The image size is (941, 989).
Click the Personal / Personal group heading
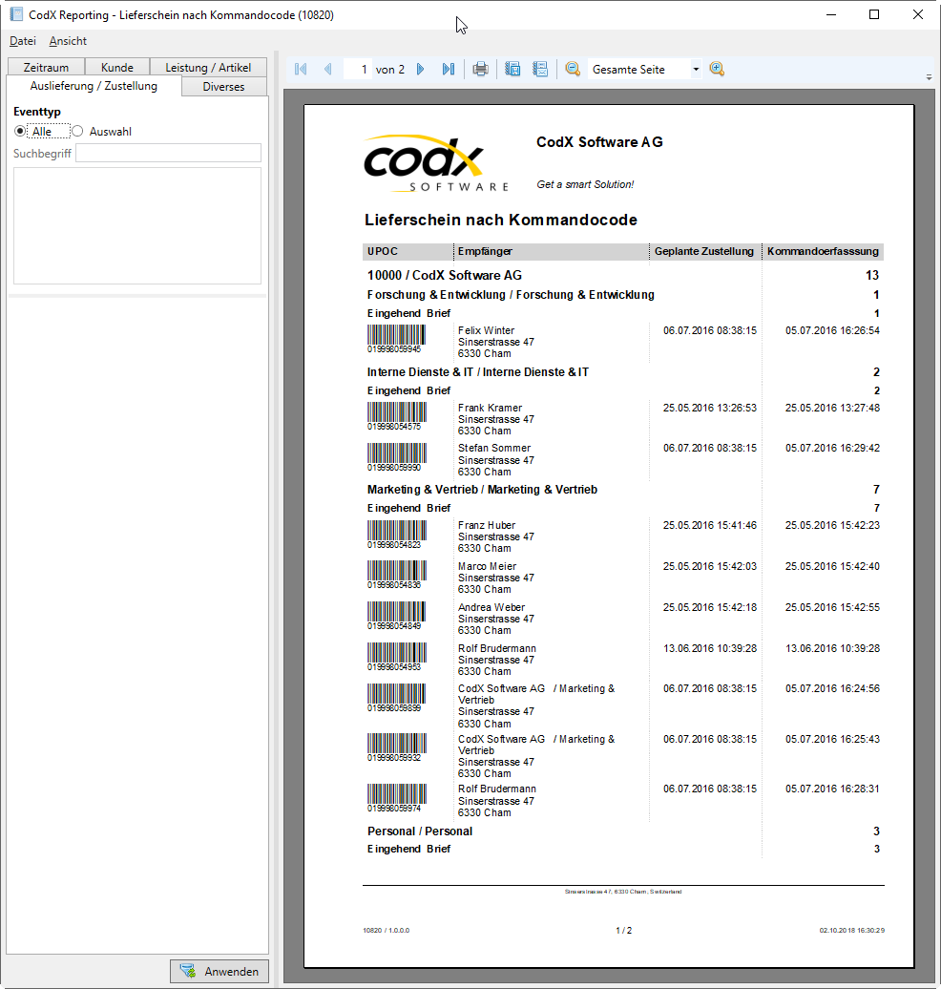tap(420, 831)
